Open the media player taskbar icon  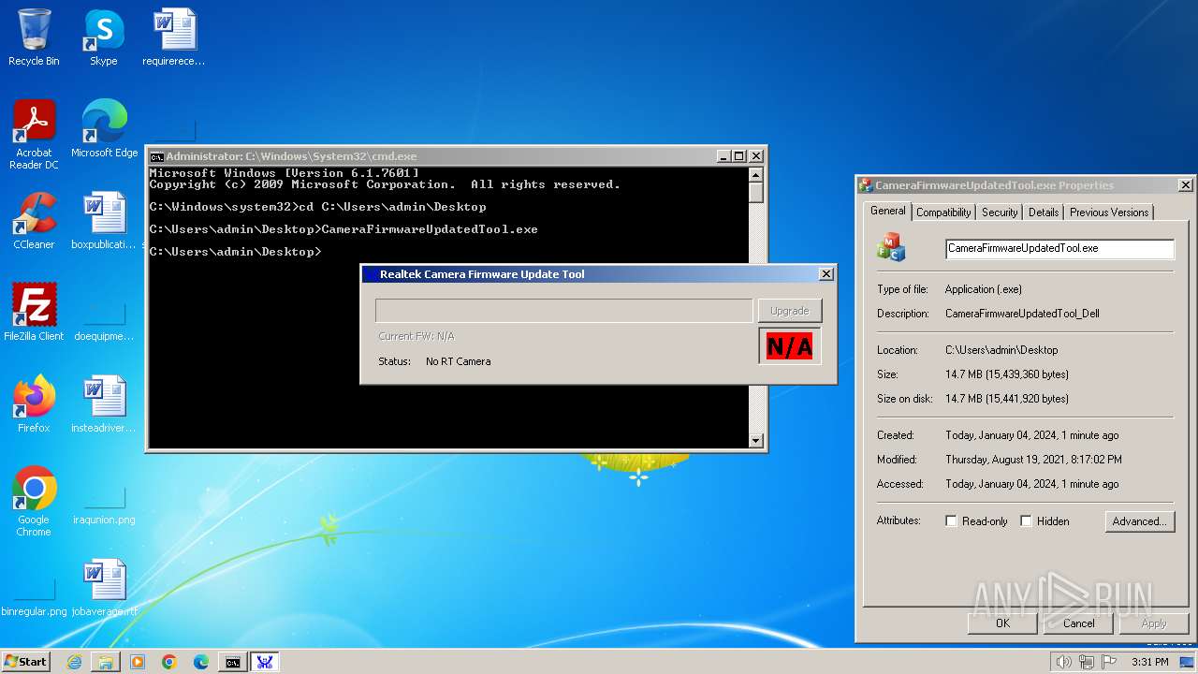click(138, 662)
